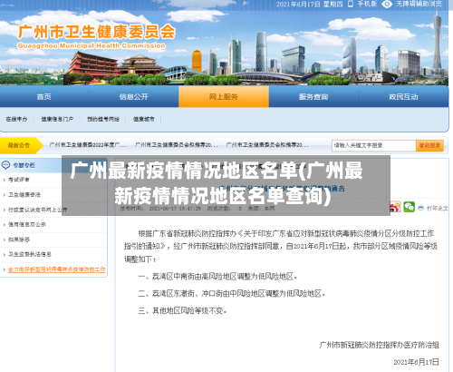Click the signature 广州市新冠肺炎防控指挥办医疗防治组
Image resolution: width=453 pixels, height=372 pixels.
(x=379, y=345)
